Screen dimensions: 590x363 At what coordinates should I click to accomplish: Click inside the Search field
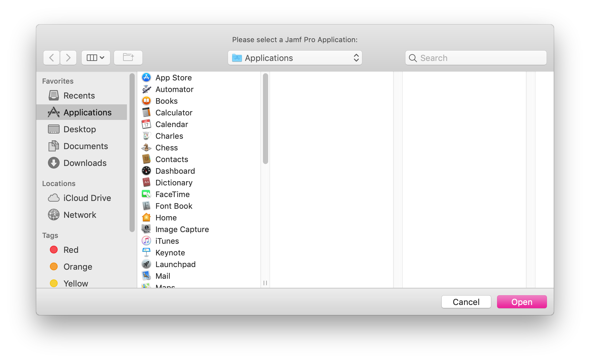click(476, 58)
